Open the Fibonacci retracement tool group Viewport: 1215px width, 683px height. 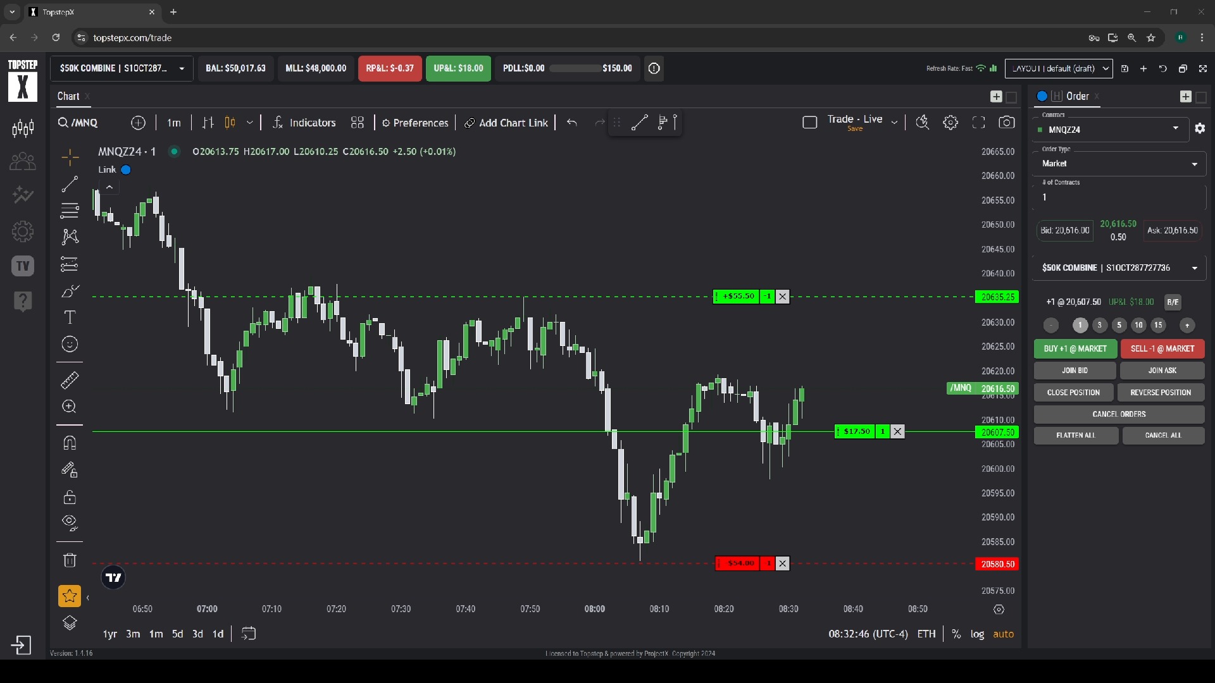[x=70, y=210]
